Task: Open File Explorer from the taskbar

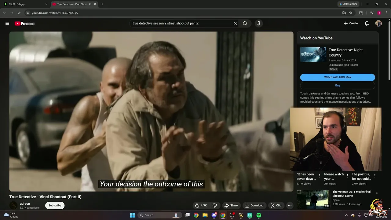Action: pos(205,215)
